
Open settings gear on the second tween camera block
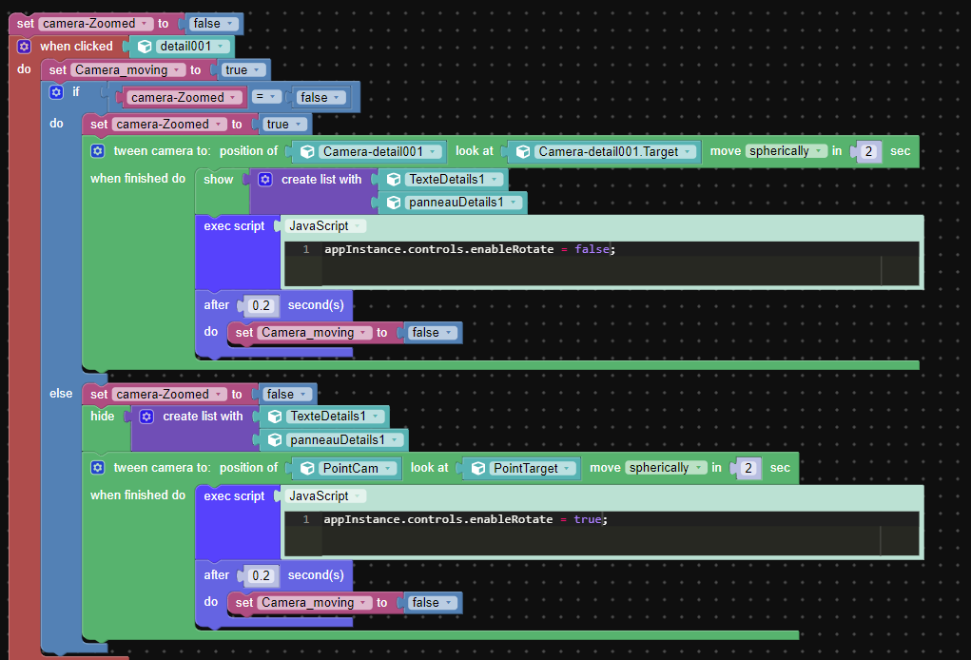point(98,468)
